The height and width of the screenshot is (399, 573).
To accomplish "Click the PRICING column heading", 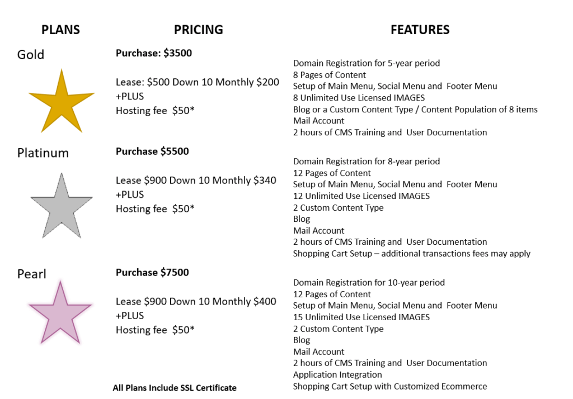I will (198, 30).
